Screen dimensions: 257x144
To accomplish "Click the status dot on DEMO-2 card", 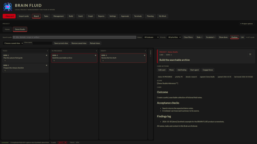I will (x=96, y=55).
